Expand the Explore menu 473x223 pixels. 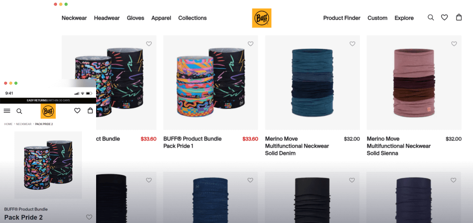tap(404, 18)
